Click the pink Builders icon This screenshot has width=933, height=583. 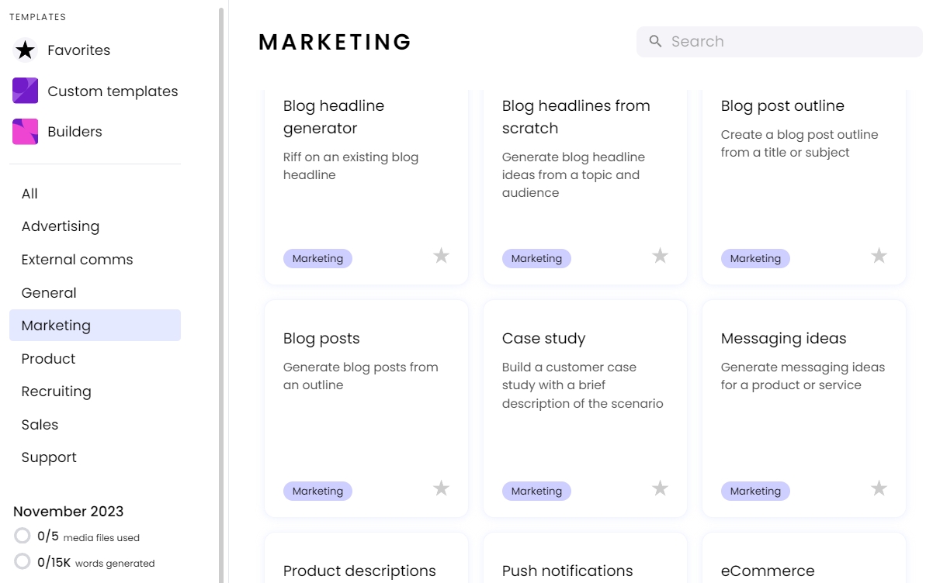click(x=26, y=132)
